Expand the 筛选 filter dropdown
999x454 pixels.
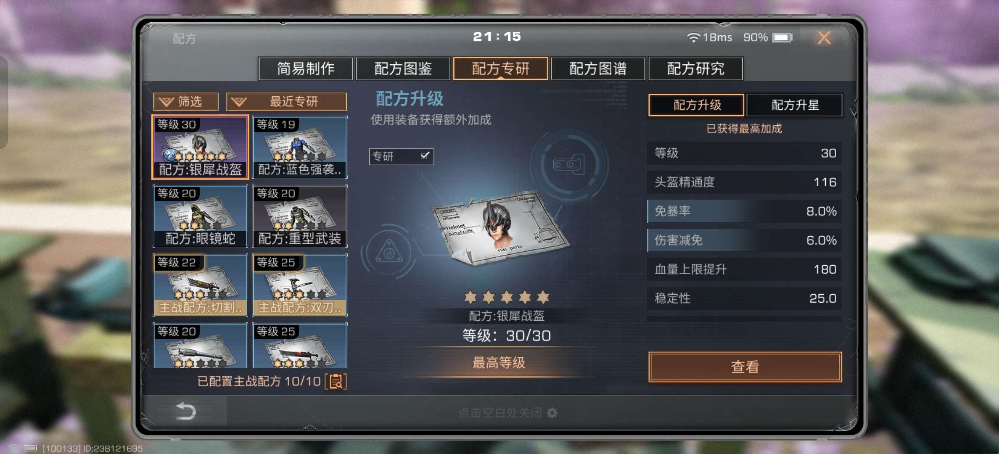coord(186,101)
